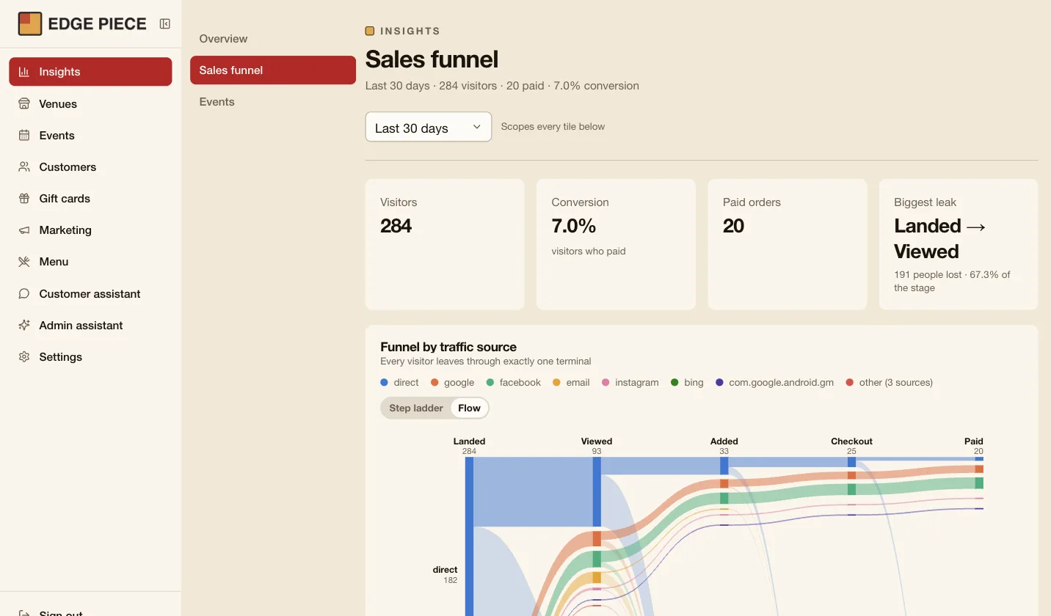Select the Sales funnel sub-tab
The image size is (1051, 616).
[273, 70]
